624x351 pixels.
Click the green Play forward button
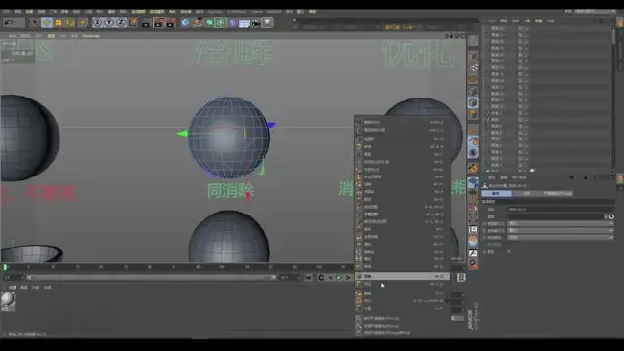339,277
